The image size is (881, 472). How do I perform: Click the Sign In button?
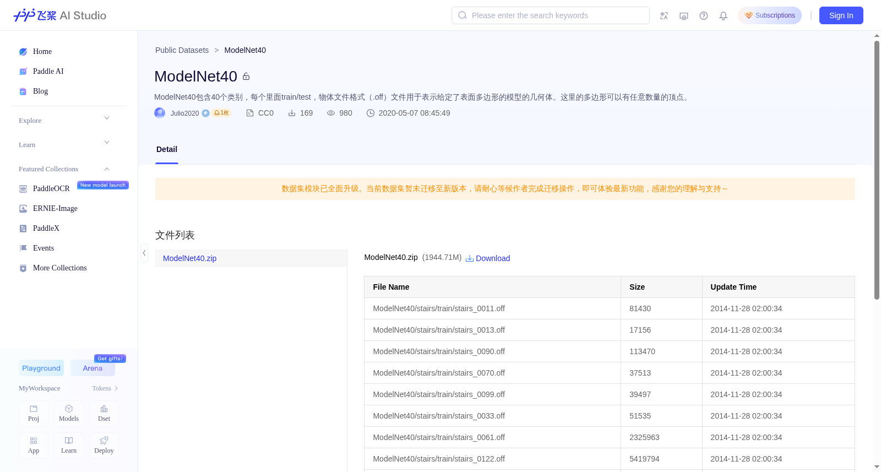pyautogui.click(x=841, y=15)
